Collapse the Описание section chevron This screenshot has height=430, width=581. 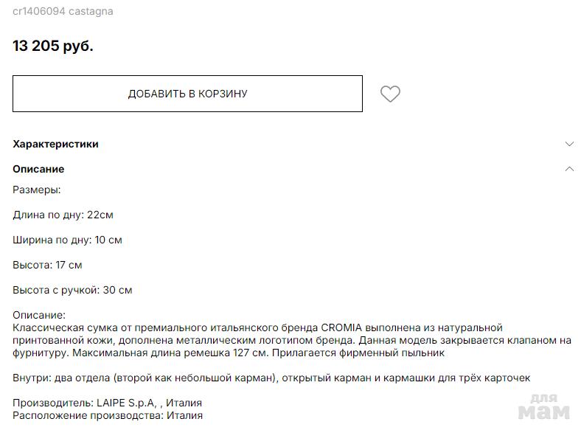(568, 169)
